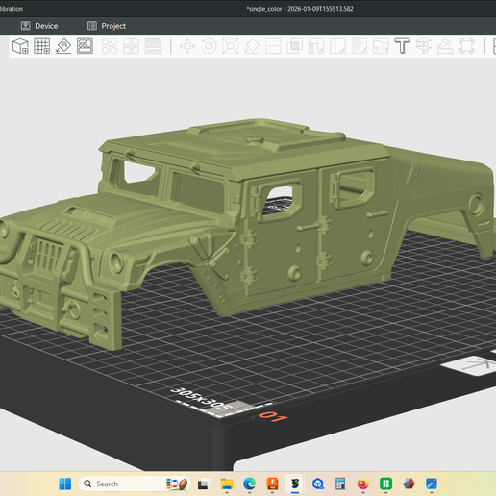496x496 pixels.
Task: Run the Auto Orient tool
Action: click(x=63, y=46)
